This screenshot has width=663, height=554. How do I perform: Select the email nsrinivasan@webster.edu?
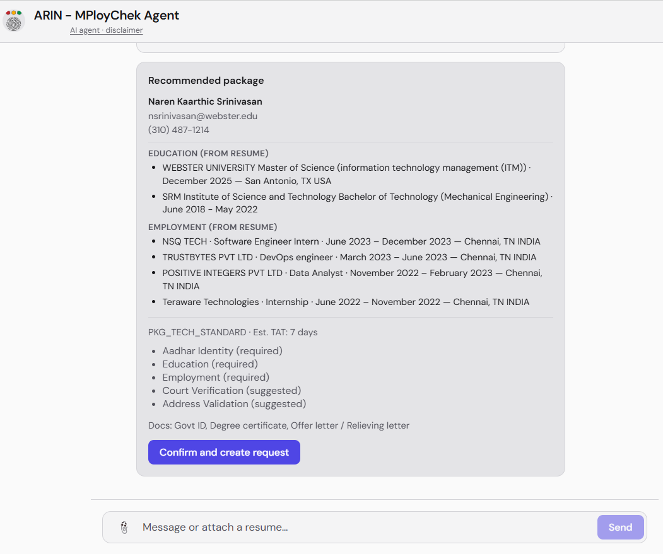click(x=203, y=115)
